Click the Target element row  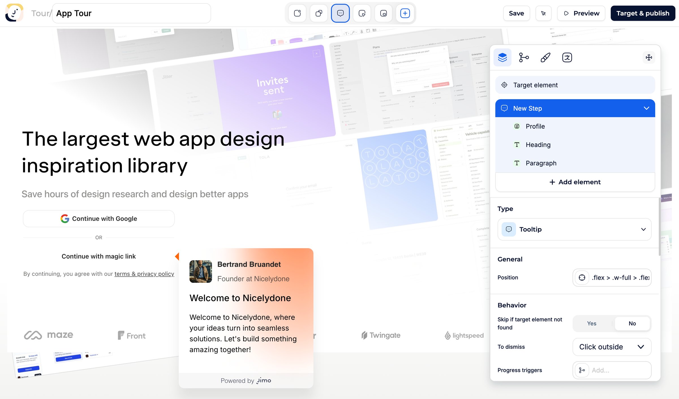[x=575, y=85]
